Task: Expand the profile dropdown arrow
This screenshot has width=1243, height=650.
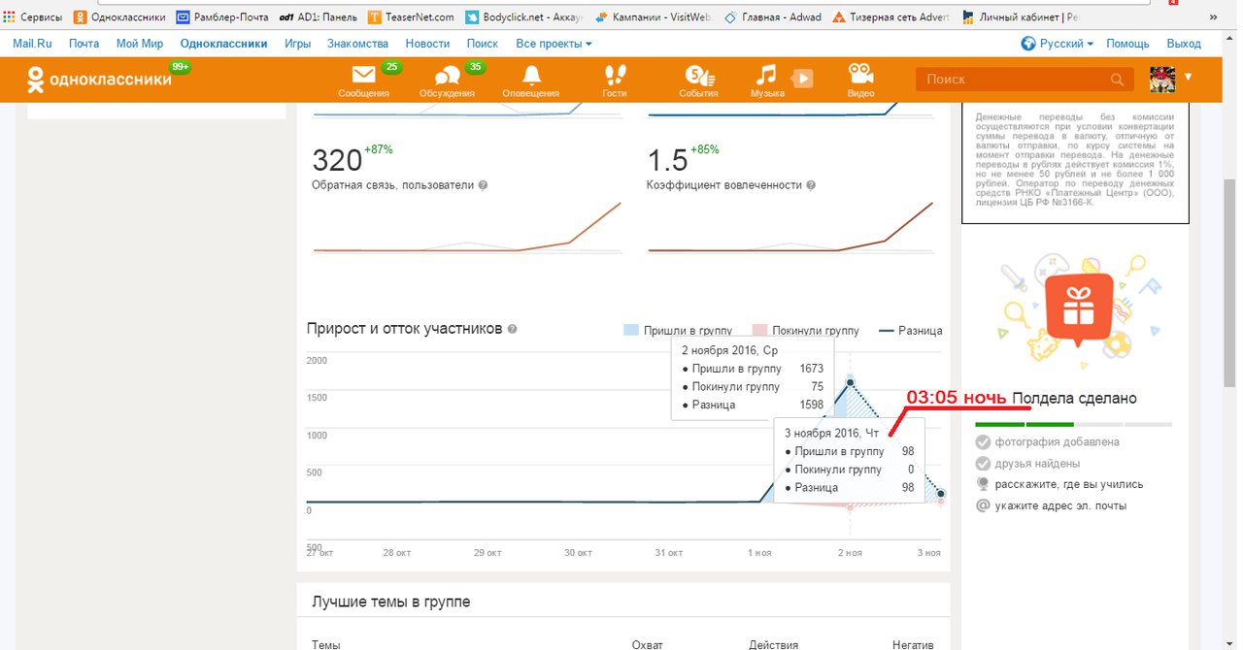Action: pyautogui.click(x=1188, y=77)
